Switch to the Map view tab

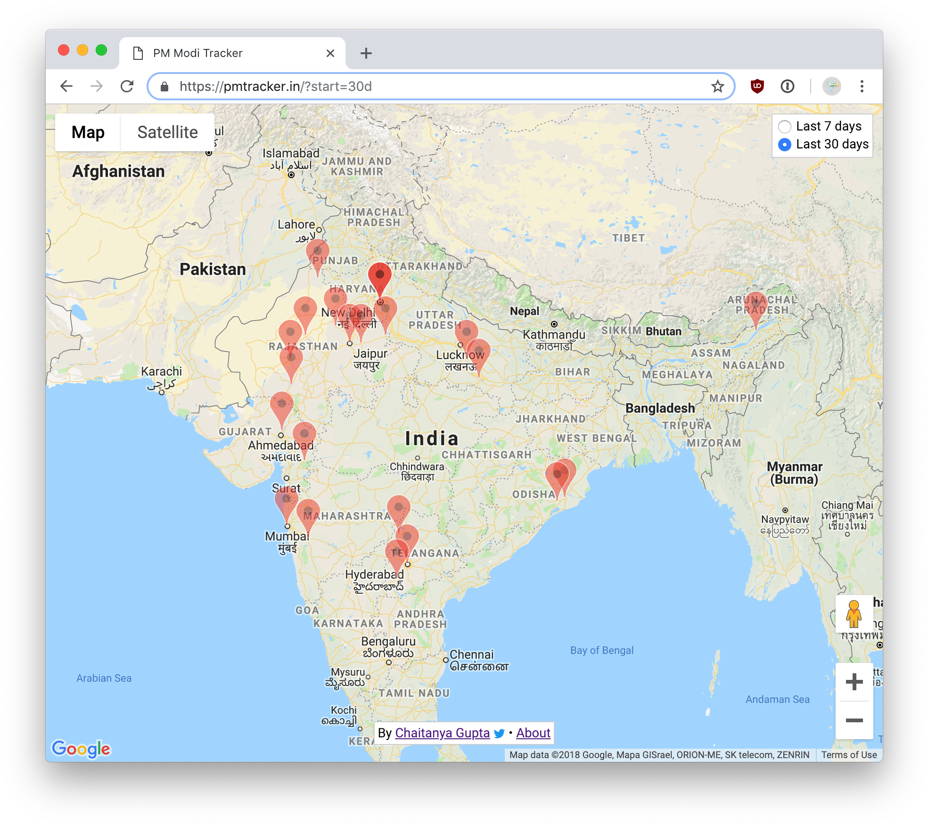click(88, 132)
